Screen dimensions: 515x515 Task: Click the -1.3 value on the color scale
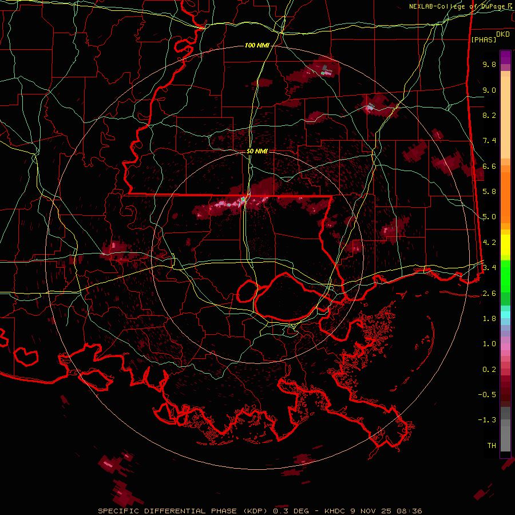tap(487, 420)
